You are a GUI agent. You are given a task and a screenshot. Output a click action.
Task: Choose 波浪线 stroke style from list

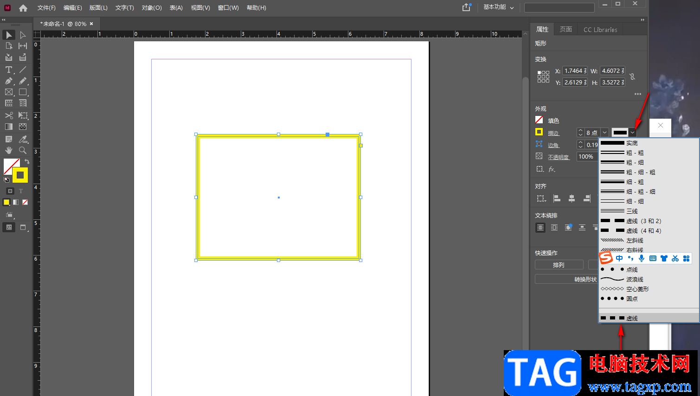635,279
